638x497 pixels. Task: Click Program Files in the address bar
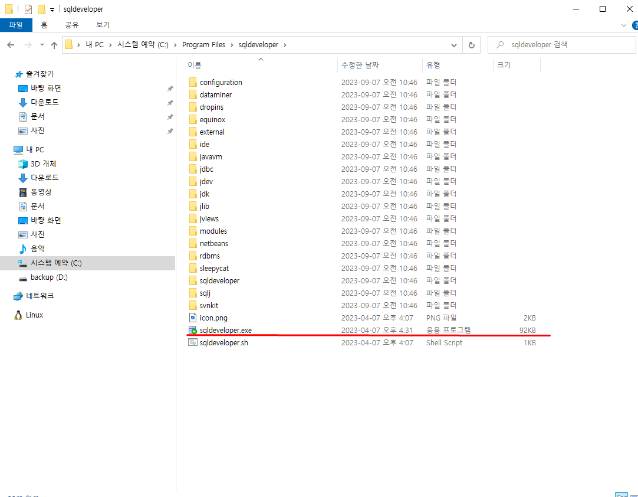click(x=203, y=45)
